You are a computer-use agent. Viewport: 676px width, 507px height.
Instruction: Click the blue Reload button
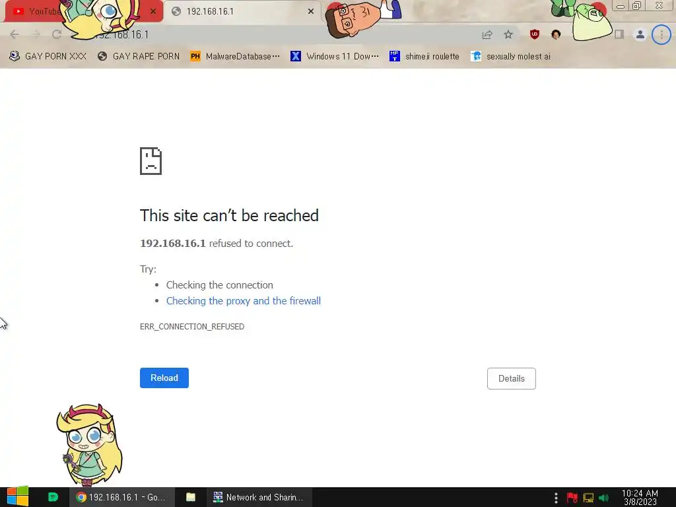click(164, 378)
